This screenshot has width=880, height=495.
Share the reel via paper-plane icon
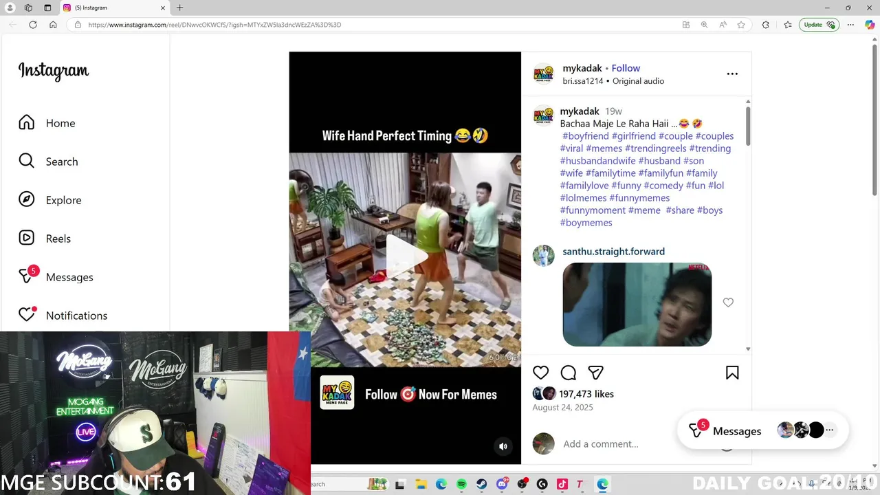point(595,372)
